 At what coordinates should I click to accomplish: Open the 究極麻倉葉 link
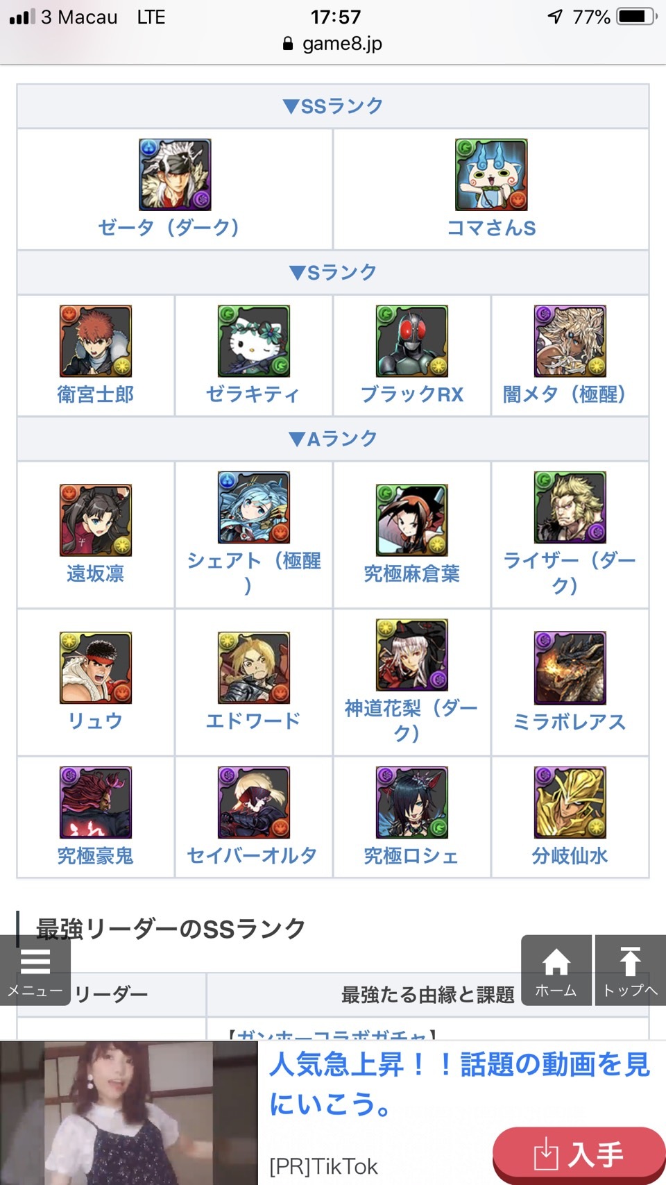click(x=412, y=573)
